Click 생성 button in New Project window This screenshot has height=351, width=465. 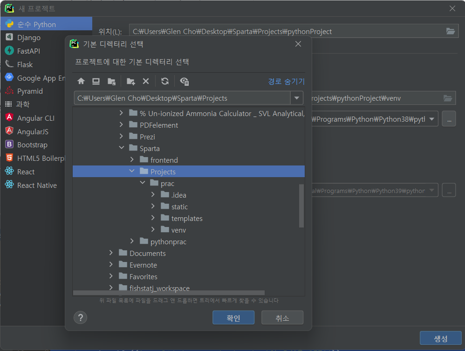tap(441, 338)
